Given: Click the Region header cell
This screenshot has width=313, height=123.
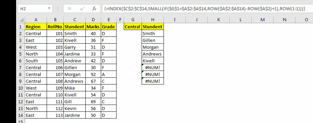Looking at the screenshot, I should tap(36, 27).
